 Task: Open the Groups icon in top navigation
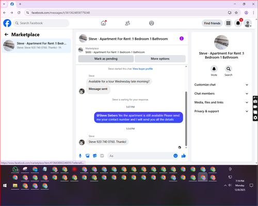pyautogui.click(x=152, y=23)
